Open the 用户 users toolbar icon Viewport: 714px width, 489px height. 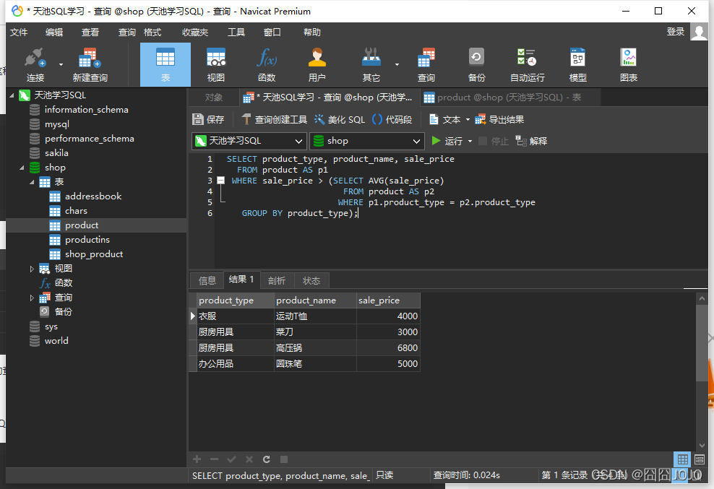pyautogui.click(x=317, y=65)
